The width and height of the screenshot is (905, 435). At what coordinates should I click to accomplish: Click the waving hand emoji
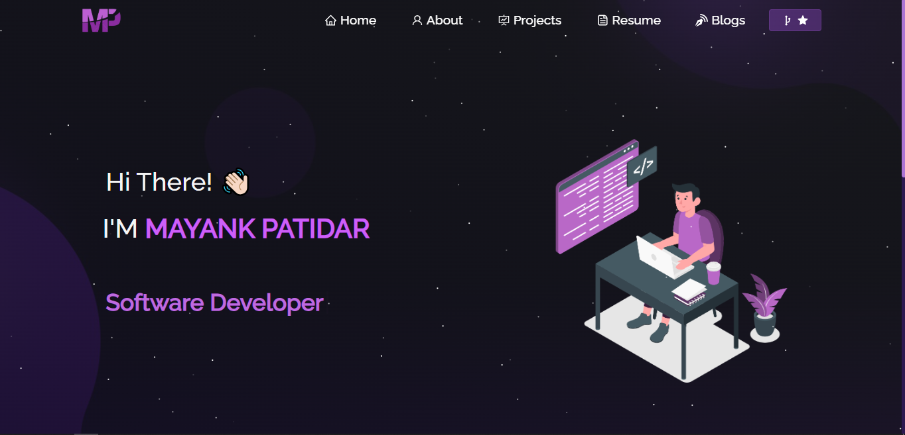point(236,181)
